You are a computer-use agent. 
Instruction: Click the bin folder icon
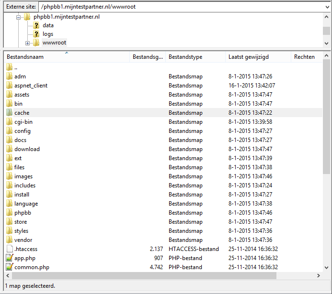click(9, 103)
